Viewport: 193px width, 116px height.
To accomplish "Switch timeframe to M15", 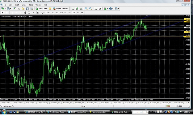I will (x=57, y=13).
